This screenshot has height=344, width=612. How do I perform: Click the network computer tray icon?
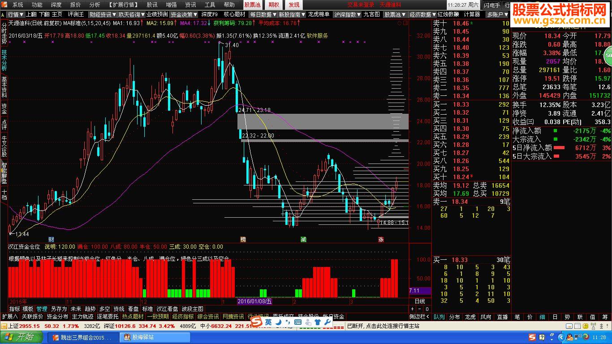(578, 337)
